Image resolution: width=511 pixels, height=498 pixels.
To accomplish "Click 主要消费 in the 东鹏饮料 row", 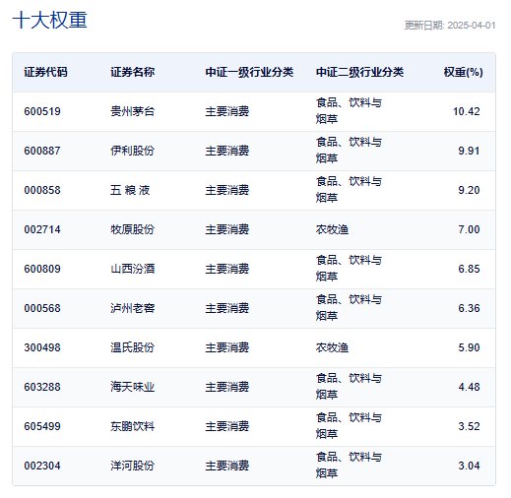I will [227, 426].
